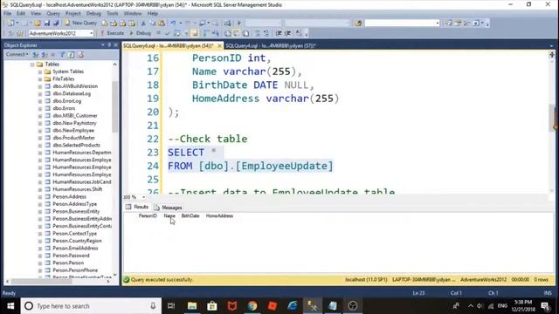Click the New Query toolbar button
559x314 pixels.
(x=80, y=23)
